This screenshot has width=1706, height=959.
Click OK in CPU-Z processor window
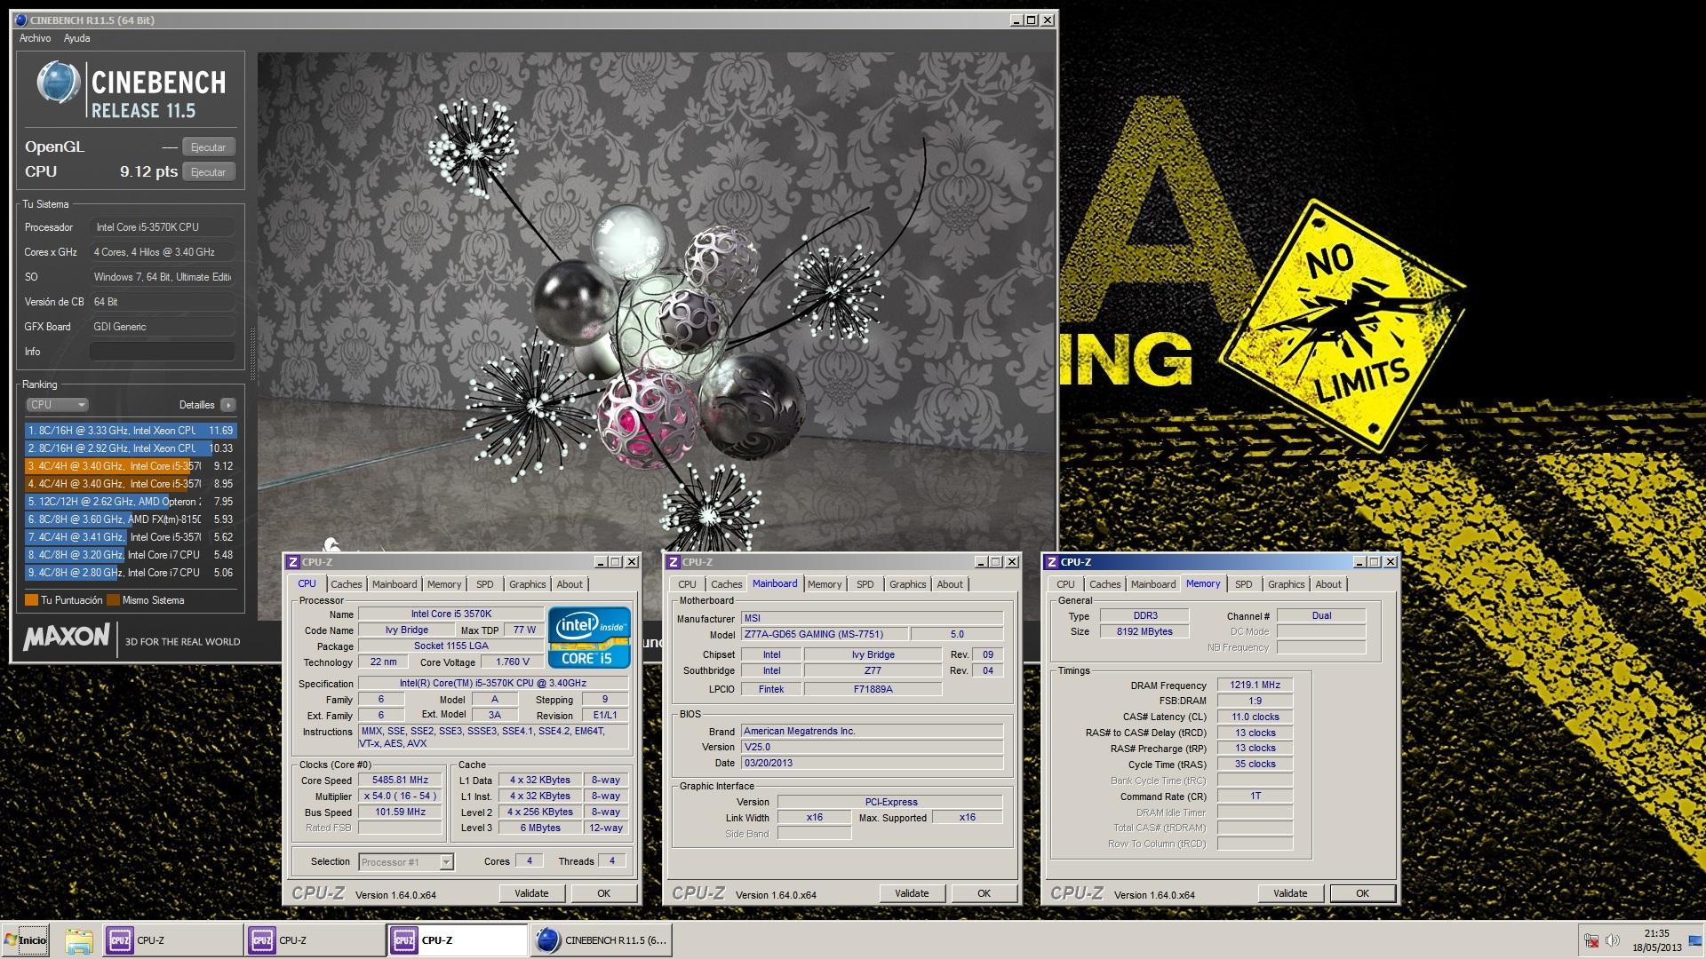(x=603, y=893)
